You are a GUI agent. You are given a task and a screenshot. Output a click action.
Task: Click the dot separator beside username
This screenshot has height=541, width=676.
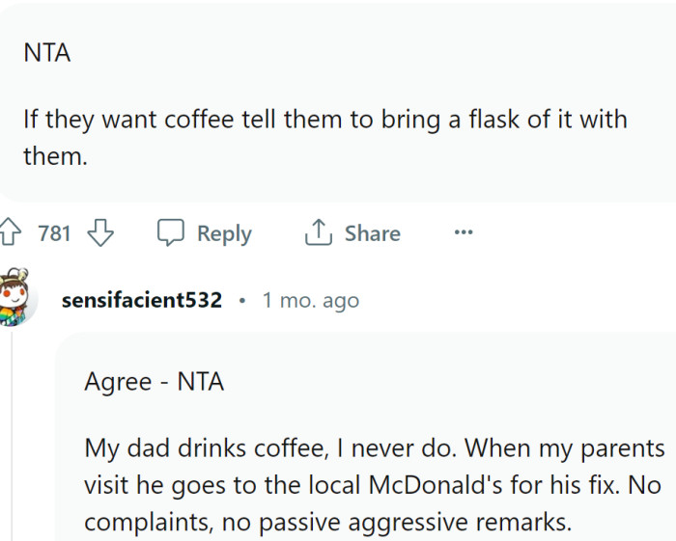click(241, 301)
